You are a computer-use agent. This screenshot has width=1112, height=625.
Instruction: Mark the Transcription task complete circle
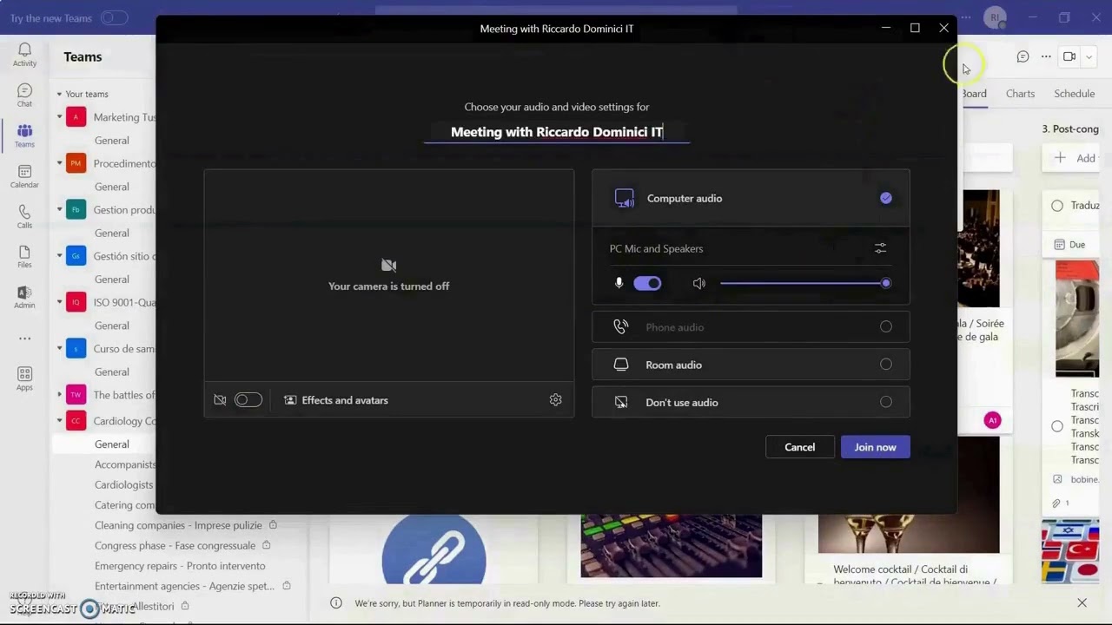click(1057, 426)
